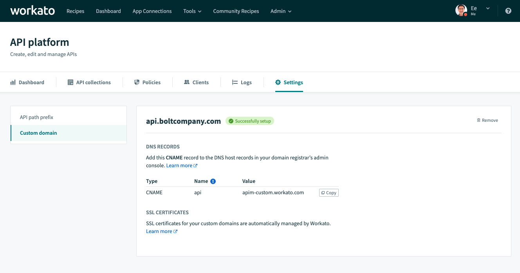Image resolution: width=520 pixels, height=273 pixels.
Task: Click the info icon next to Name
Action: (213, 181)
